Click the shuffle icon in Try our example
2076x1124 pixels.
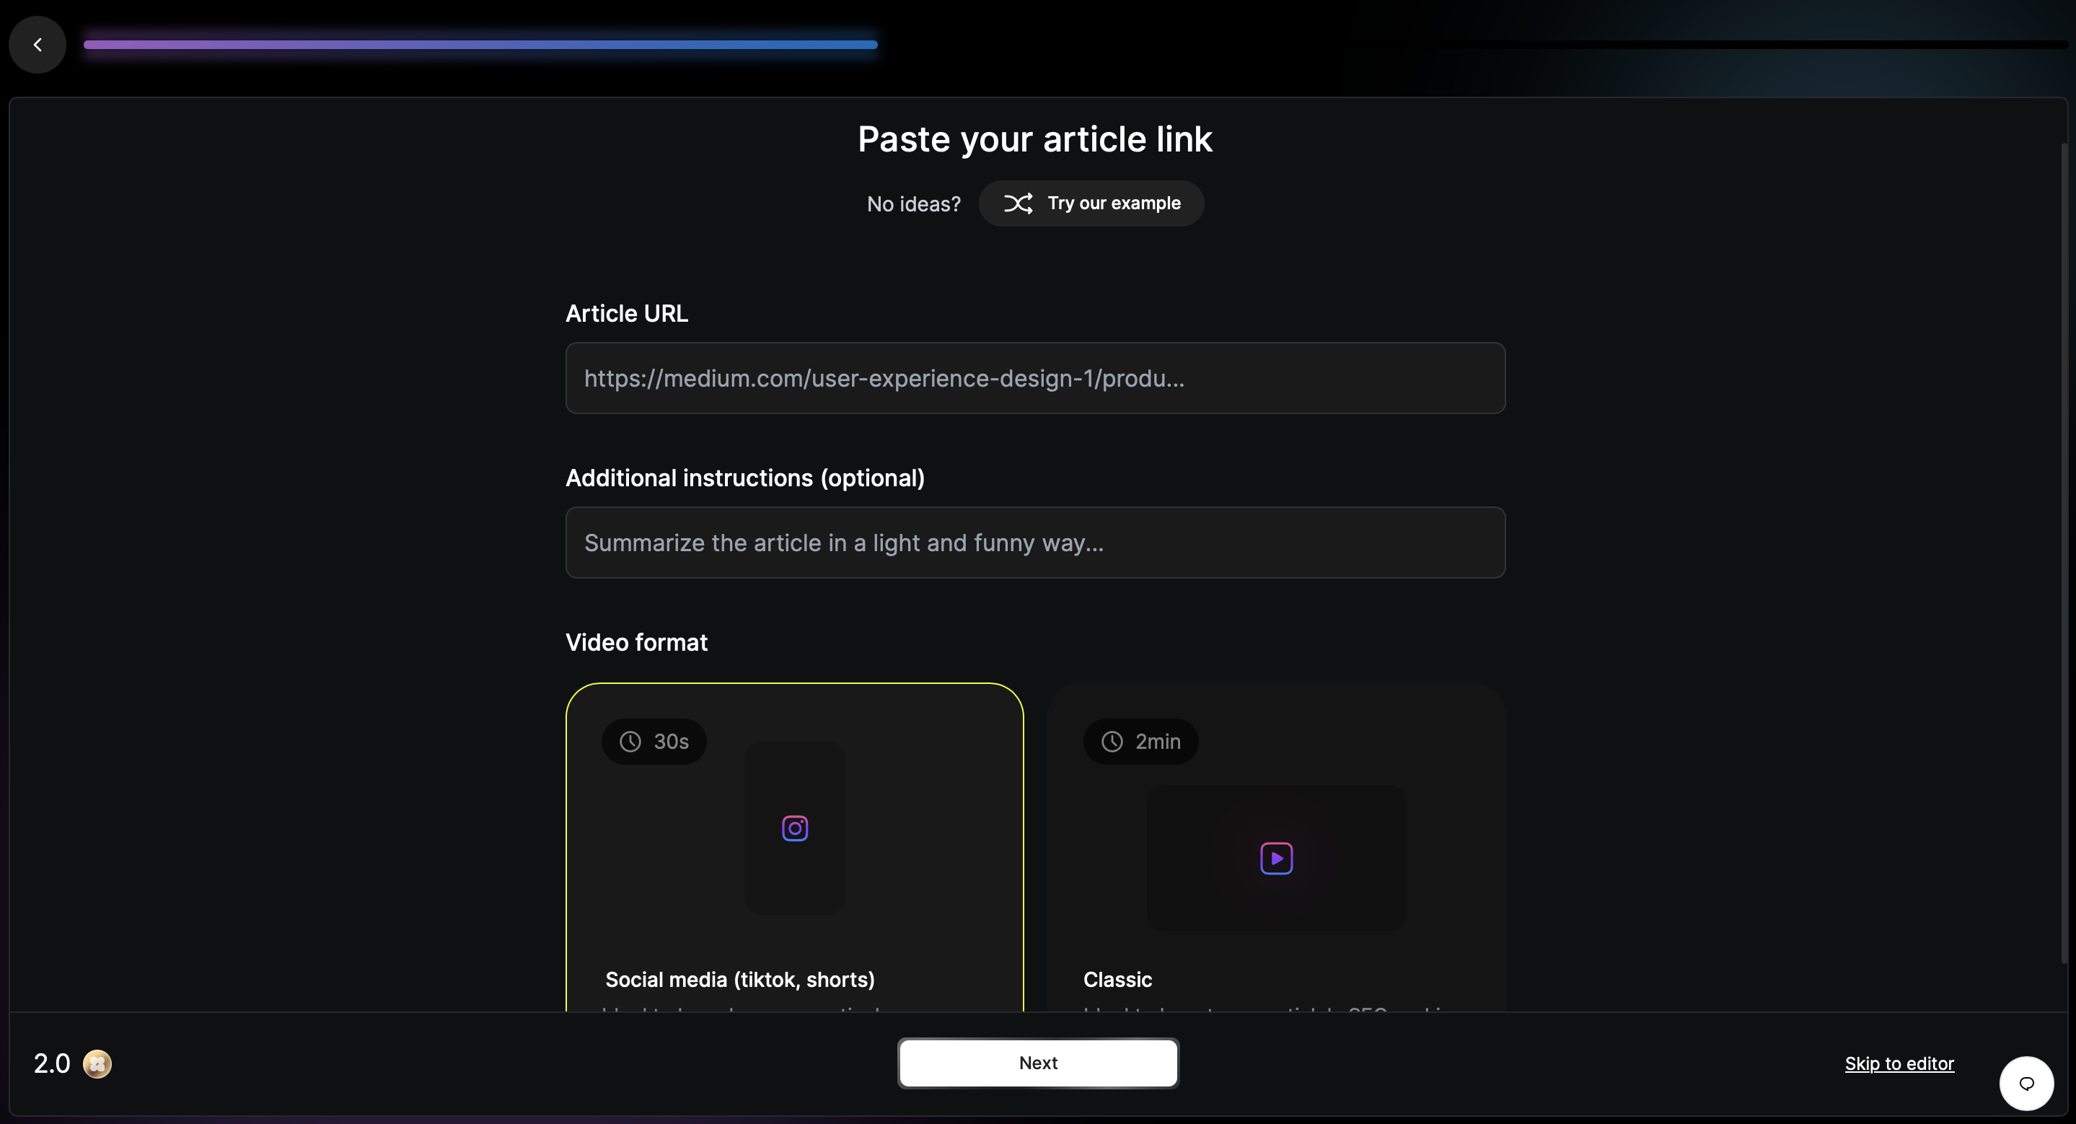pos(1018,203)
